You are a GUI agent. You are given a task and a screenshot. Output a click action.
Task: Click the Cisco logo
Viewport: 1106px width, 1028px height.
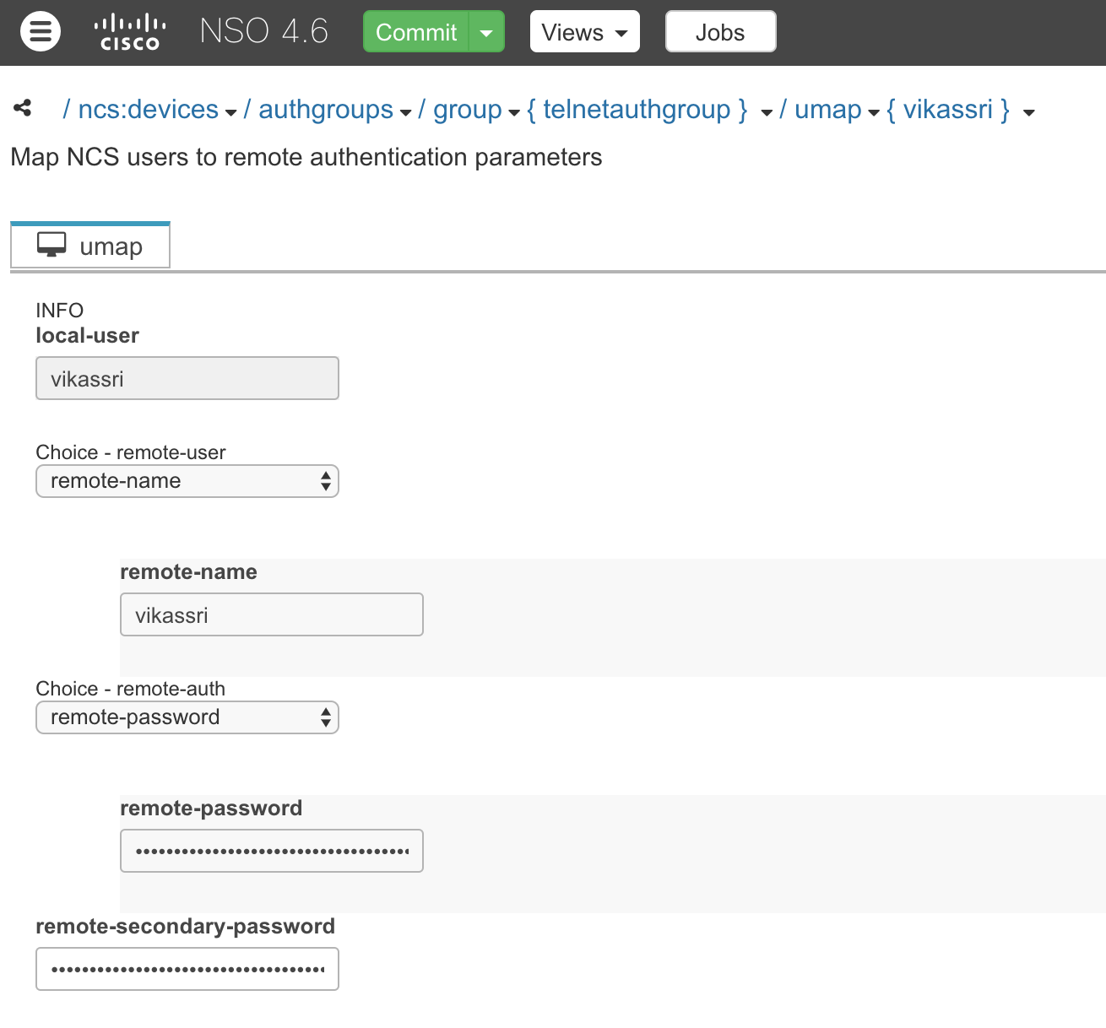(x=129, y=33)
